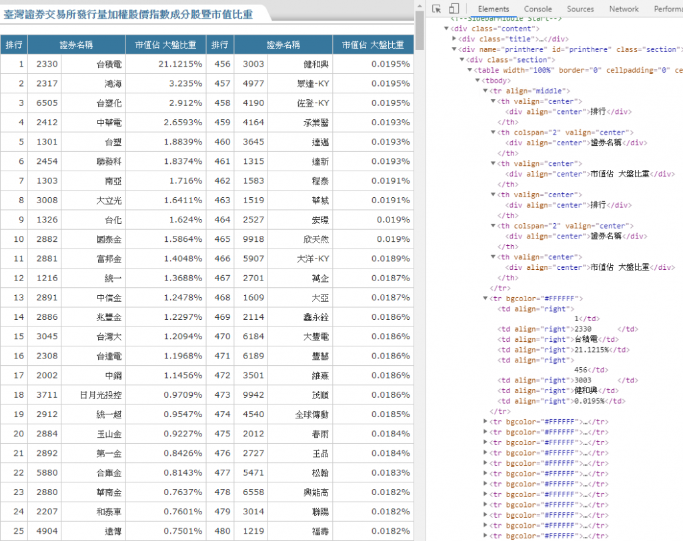Switch to the Elements tab

(493, 9)
